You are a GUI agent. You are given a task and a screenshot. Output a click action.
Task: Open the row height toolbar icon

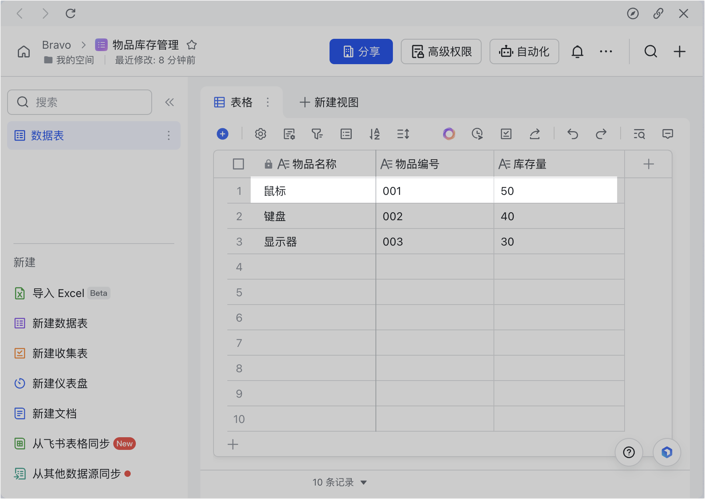403,134
